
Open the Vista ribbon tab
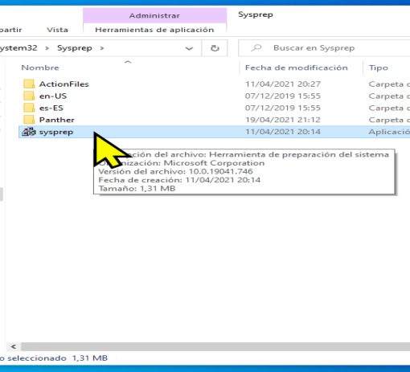coord(57,30)
